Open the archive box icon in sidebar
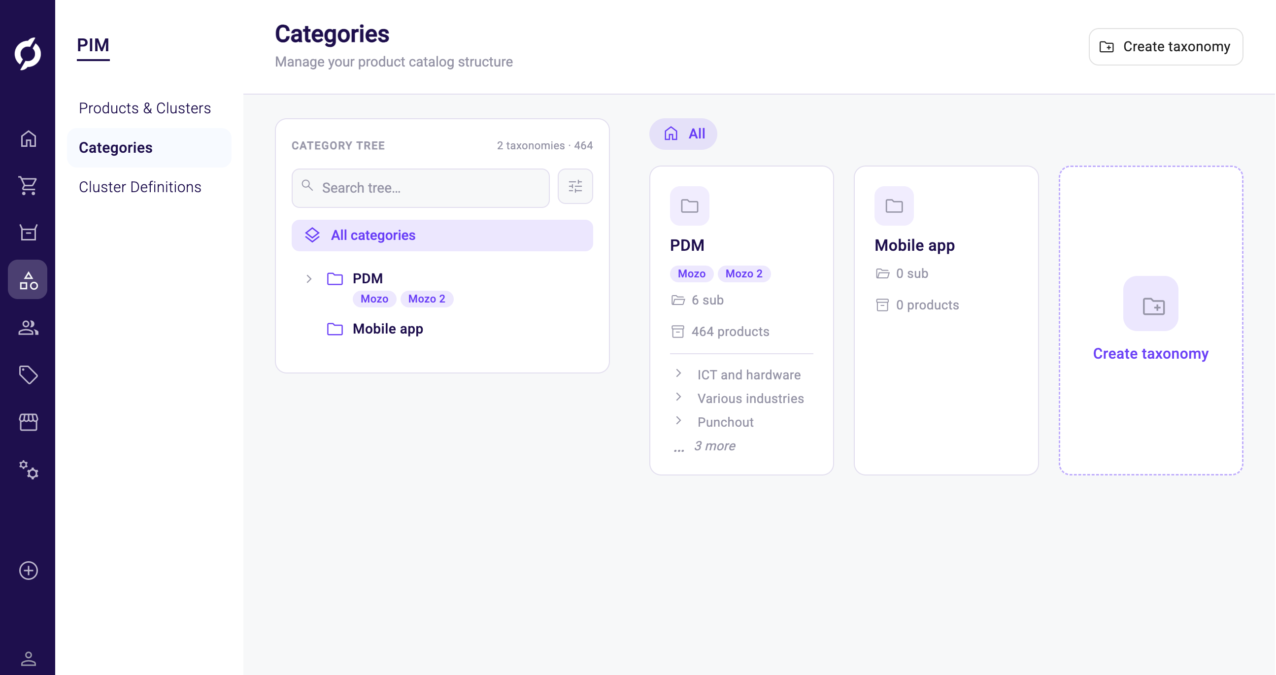This screenshot has height=675, width=1276. pyautogui.click(x=28, y=232)
